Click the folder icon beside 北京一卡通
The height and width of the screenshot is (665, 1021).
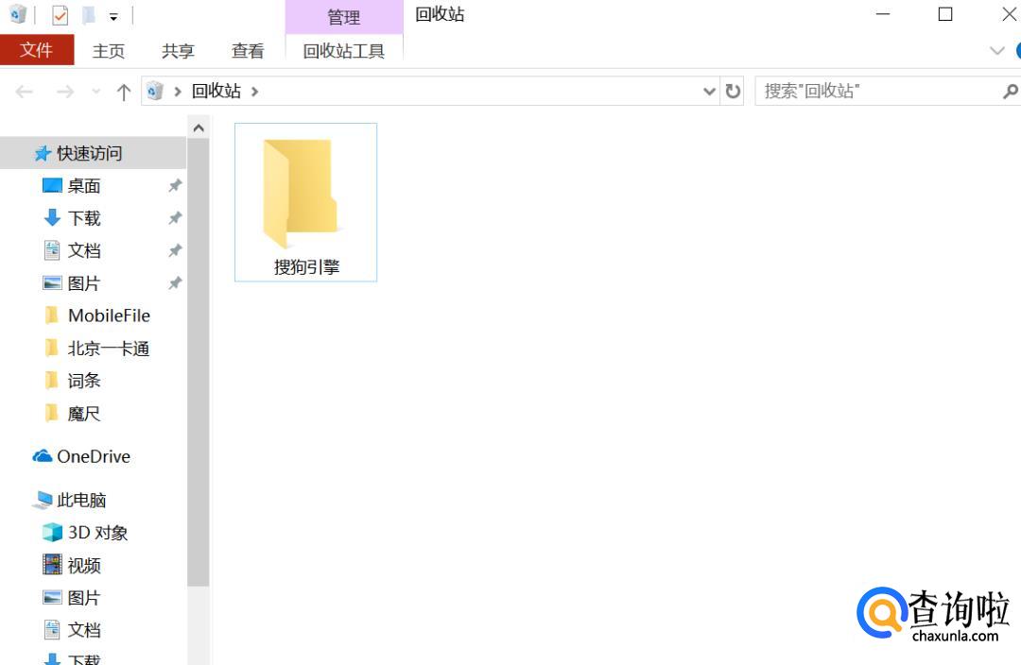click(52, 349)
